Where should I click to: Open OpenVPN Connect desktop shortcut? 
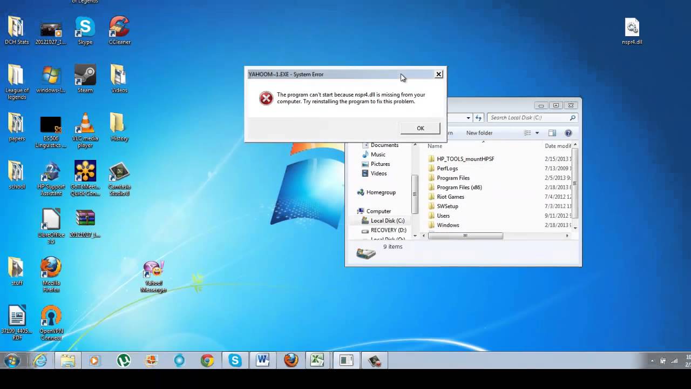[51, 323]
